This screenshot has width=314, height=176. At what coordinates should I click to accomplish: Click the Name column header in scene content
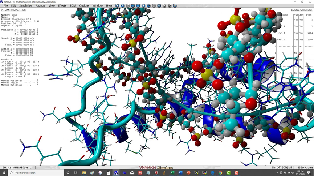(x=285, y=15)
